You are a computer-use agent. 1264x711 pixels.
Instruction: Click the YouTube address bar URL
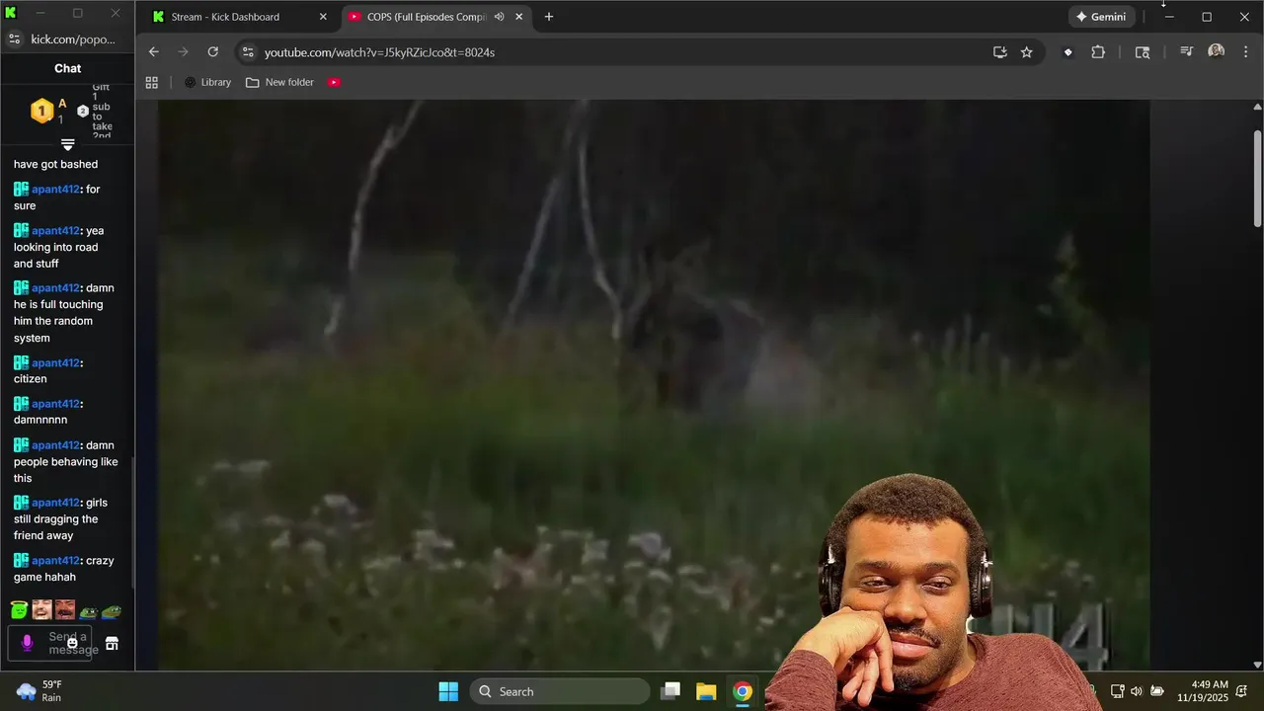pos(379,52)
